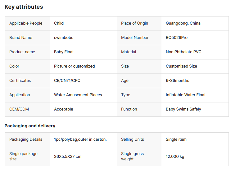The height and width of the screenshot is (170, 231).
Task: Select the 26X5.5X27 cm package size
Action: [68, 156]
